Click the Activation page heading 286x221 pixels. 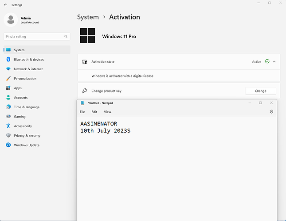click(x=125, y=17)
